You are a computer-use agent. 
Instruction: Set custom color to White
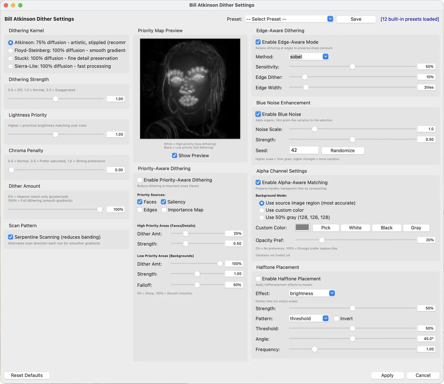tap(355, 228)
